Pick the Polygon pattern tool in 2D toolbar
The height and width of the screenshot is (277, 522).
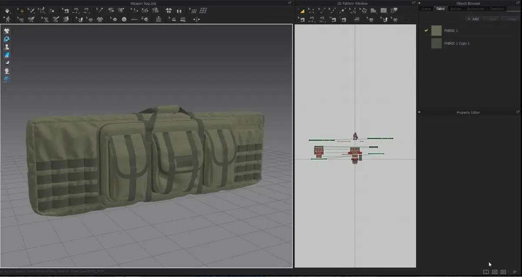373,10
